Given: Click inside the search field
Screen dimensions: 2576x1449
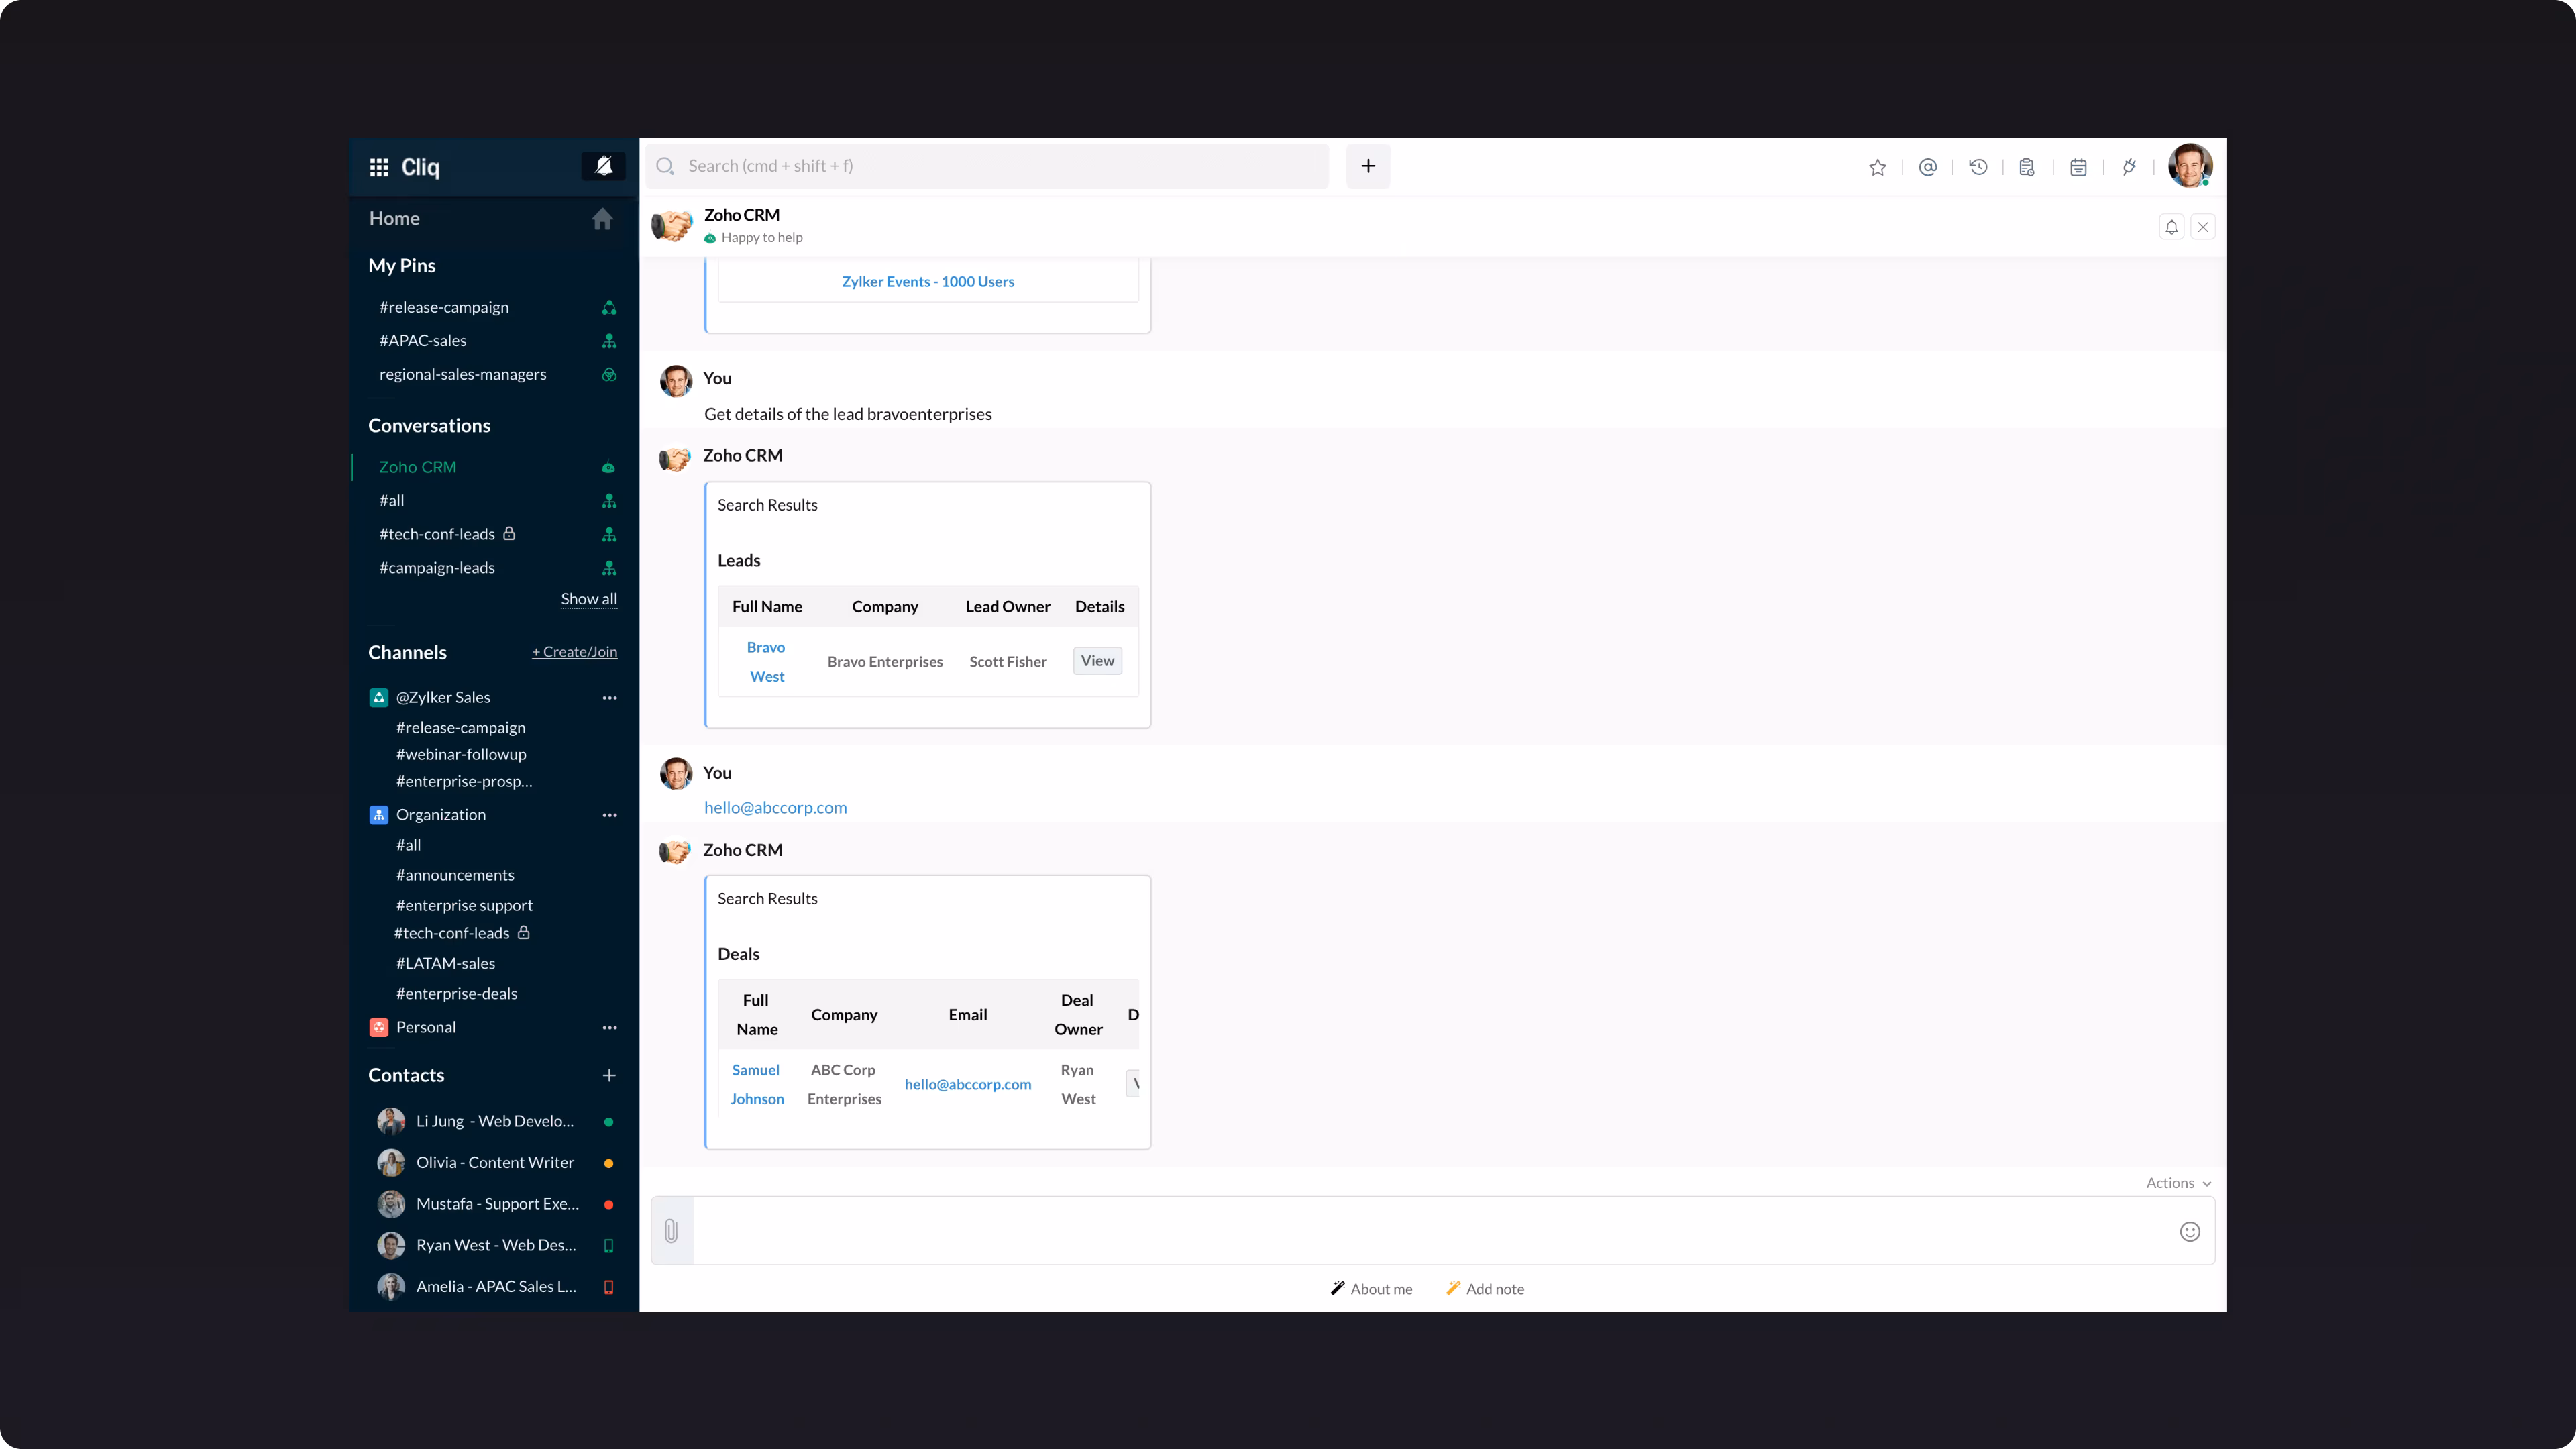Looking at the screenshot, I should pos(988,166).
